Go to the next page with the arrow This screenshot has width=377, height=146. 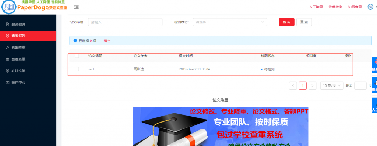coord(312,85)
